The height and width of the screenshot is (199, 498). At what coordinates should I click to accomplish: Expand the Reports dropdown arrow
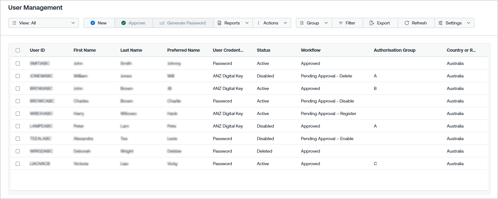pyautogui.click(x=247, y=23)
